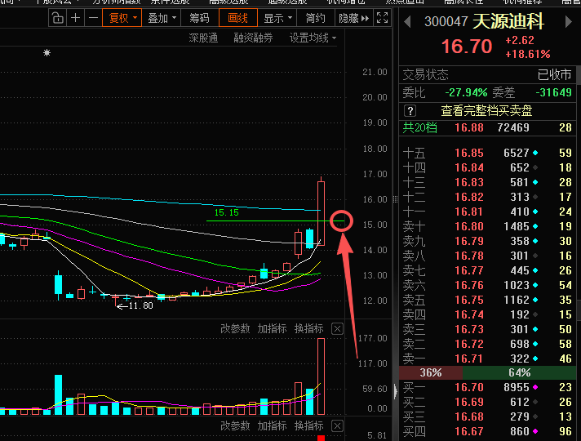Go to next stock with right arrow

[569, 22]
